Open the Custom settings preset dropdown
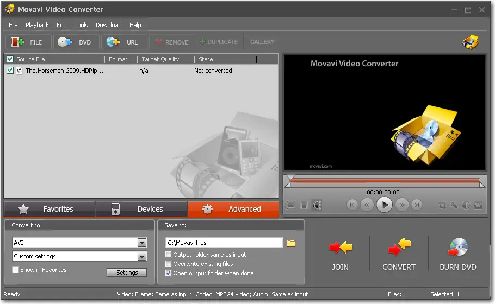This screenshot has height=304, width=495. coord(142,256)
